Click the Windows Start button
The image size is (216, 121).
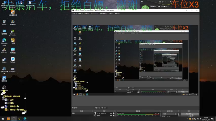click(x=3, y=119)
